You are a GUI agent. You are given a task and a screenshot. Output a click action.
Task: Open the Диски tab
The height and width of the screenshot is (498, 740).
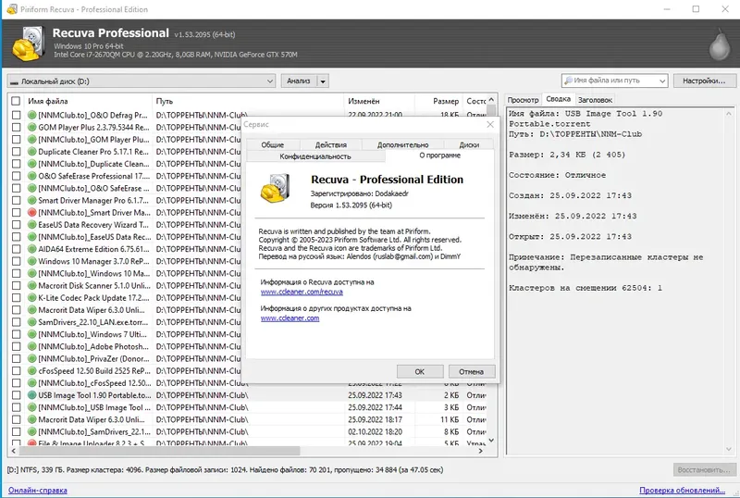(469, 144)
